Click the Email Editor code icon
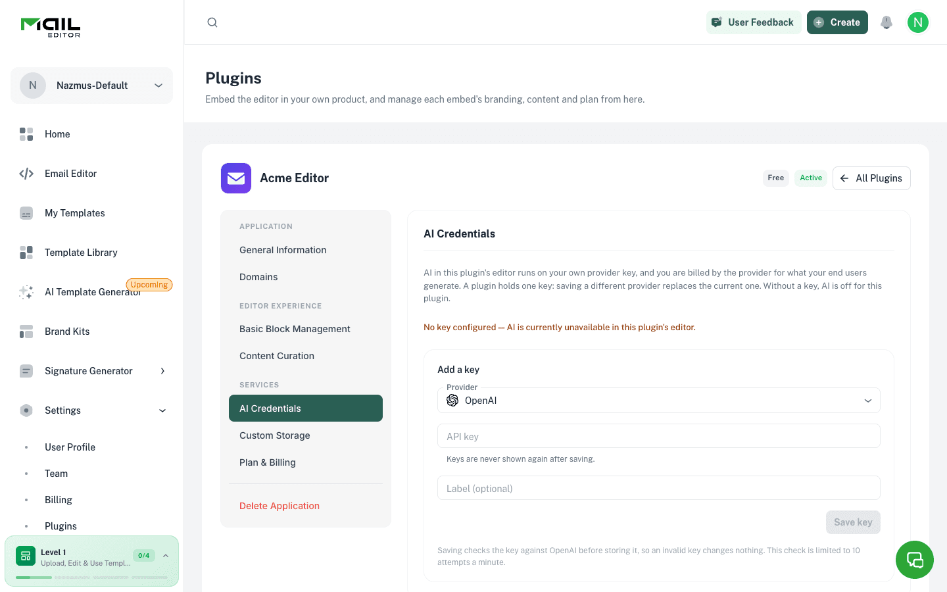Screen dimensions: 947x592 pyautogui.click(x=26, y=174)
